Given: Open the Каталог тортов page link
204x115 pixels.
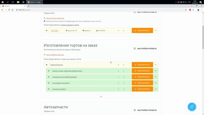Looking at the screenshot, I should pos(67,71).
